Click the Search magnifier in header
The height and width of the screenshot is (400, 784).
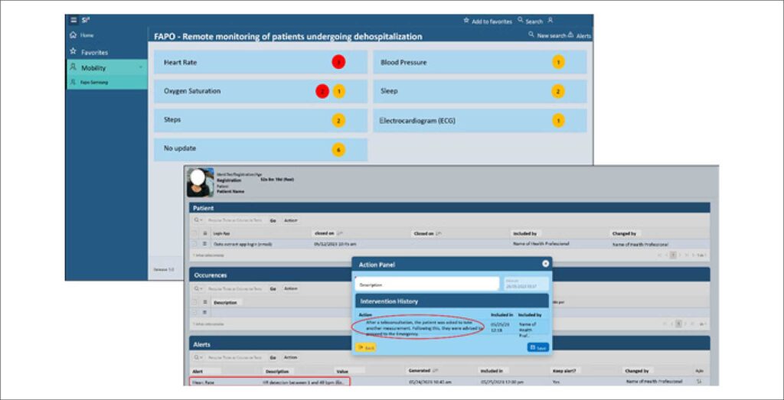[521, 21]
